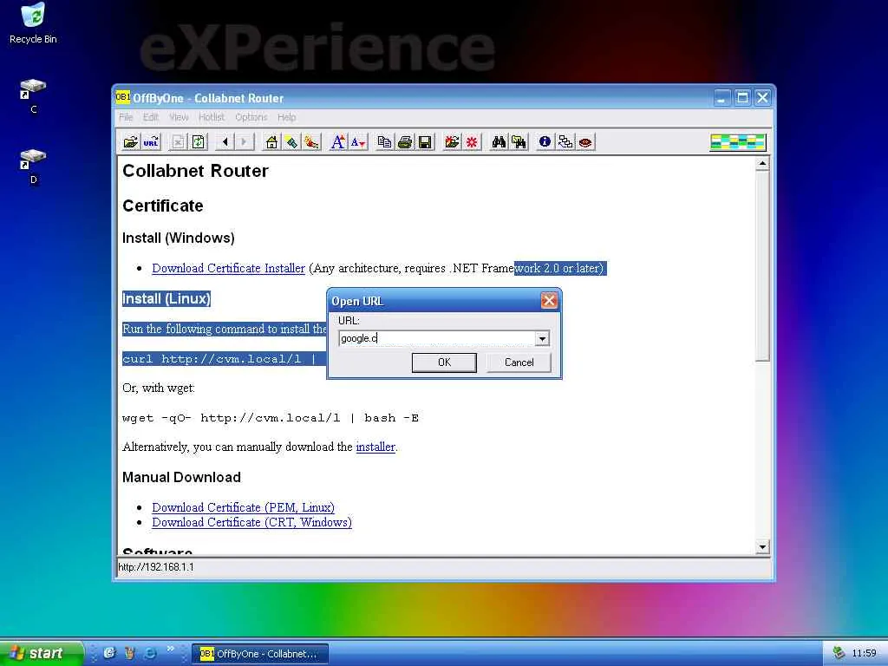Click the installer link
888x666 pixels.
coord(375,447)
